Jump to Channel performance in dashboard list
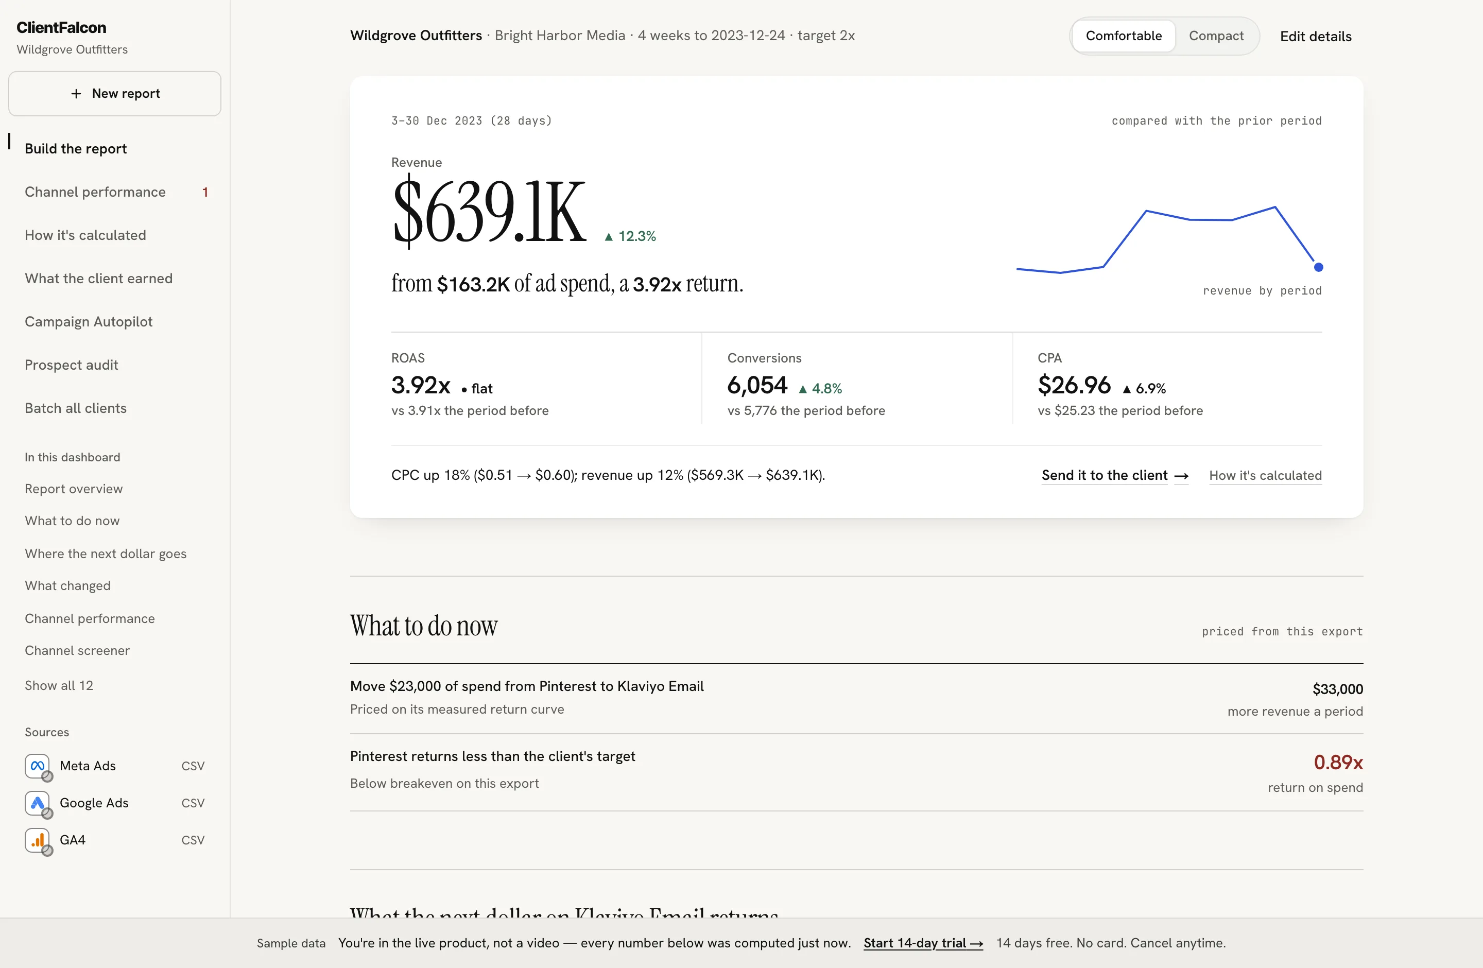 (90, 618)
